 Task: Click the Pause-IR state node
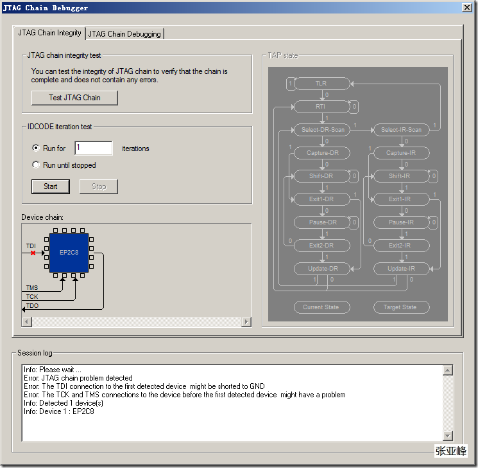400,222
